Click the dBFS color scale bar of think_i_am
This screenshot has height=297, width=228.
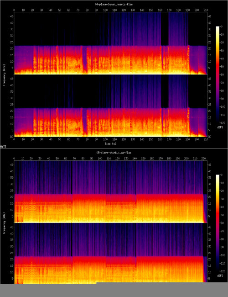(x=218, y=223)
